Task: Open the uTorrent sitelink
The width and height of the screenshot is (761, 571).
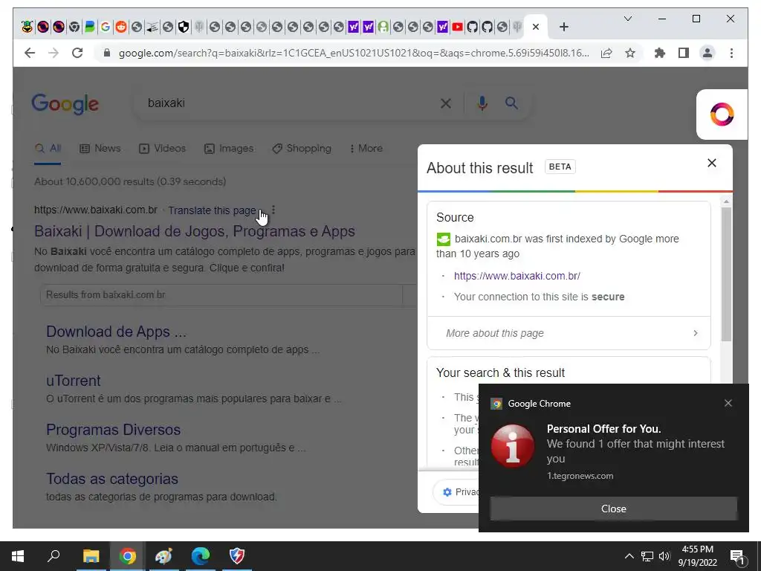Action: click(x=74, y=381)
